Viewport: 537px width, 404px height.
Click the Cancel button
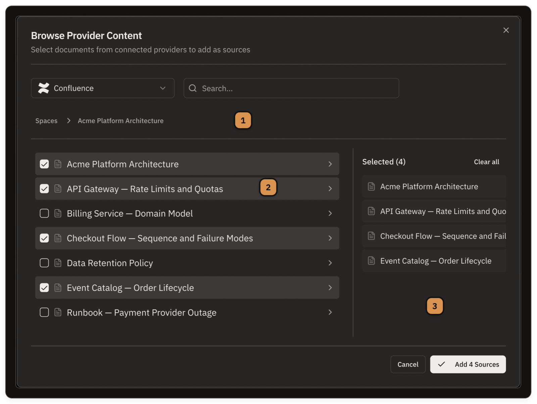[x=408, y=364]
